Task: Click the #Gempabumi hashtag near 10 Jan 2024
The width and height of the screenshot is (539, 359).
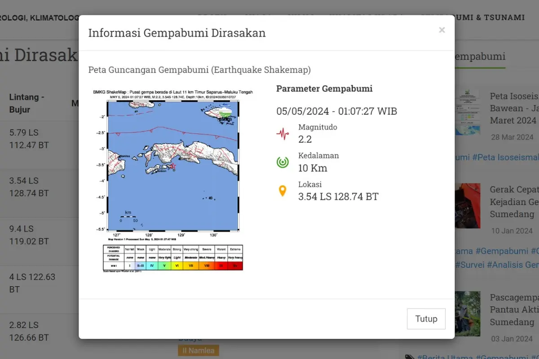Action: point(502,251)
